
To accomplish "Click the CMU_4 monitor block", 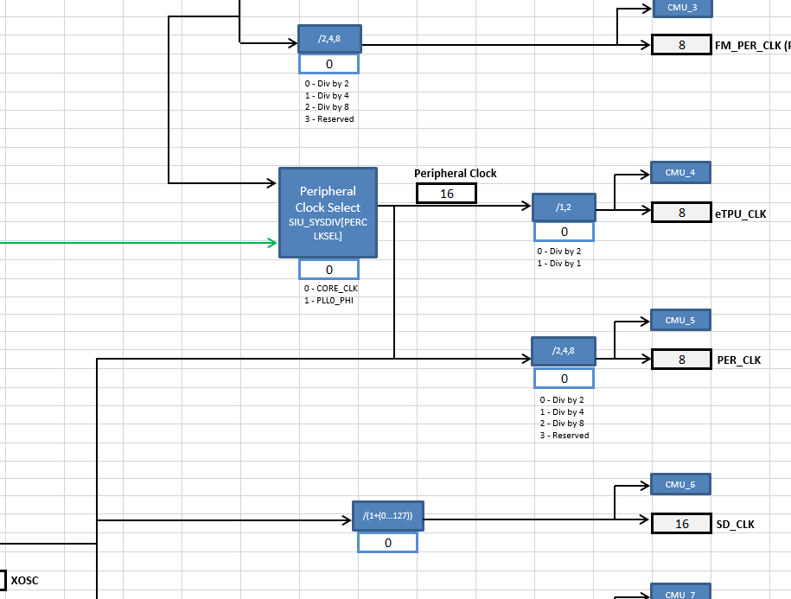I will click(x=679, y=172).
